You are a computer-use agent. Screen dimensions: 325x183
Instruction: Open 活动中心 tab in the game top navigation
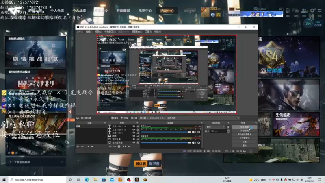(167, 11)
